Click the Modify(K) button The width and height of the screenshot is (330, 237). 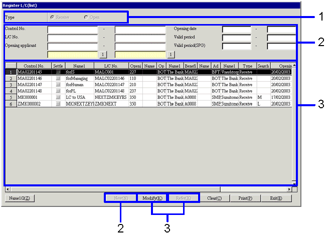coord(152,198)
